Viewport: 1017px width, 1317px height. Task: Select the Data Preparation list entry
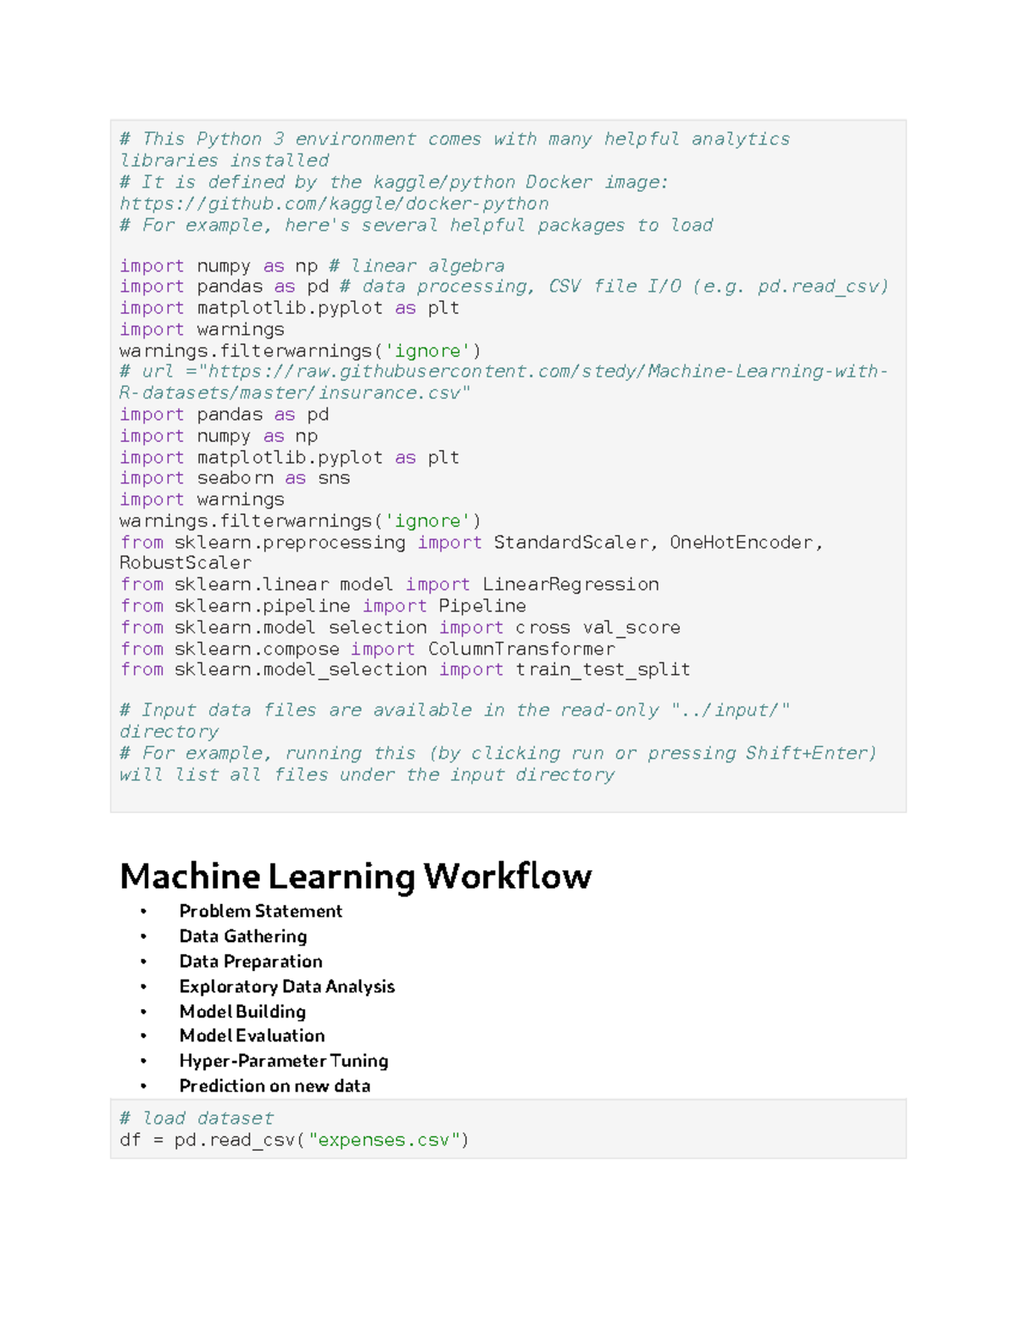250,962
